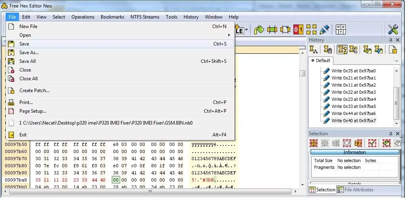Viewport: 408px width, 204px height.
Task: Open the Bookmarks menu
Action: 113,17
